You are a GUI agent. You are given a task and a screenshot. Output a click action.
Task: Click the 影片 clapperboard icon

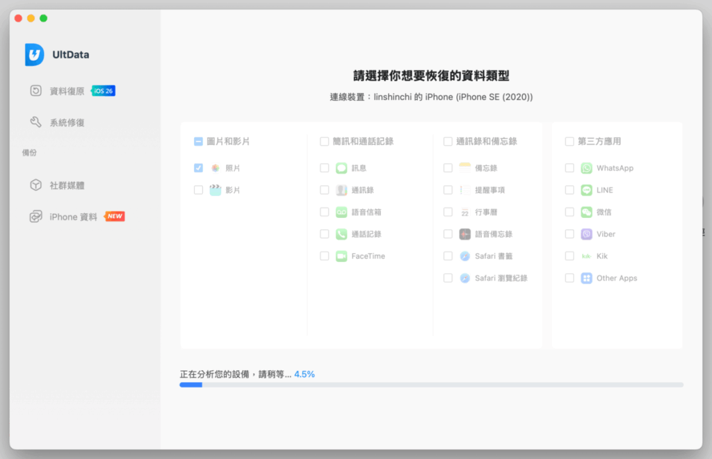point(216,190)
